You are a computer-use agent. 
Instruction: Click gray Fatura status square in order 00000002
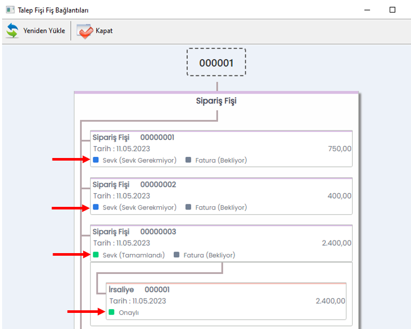(x=188, y=207)
